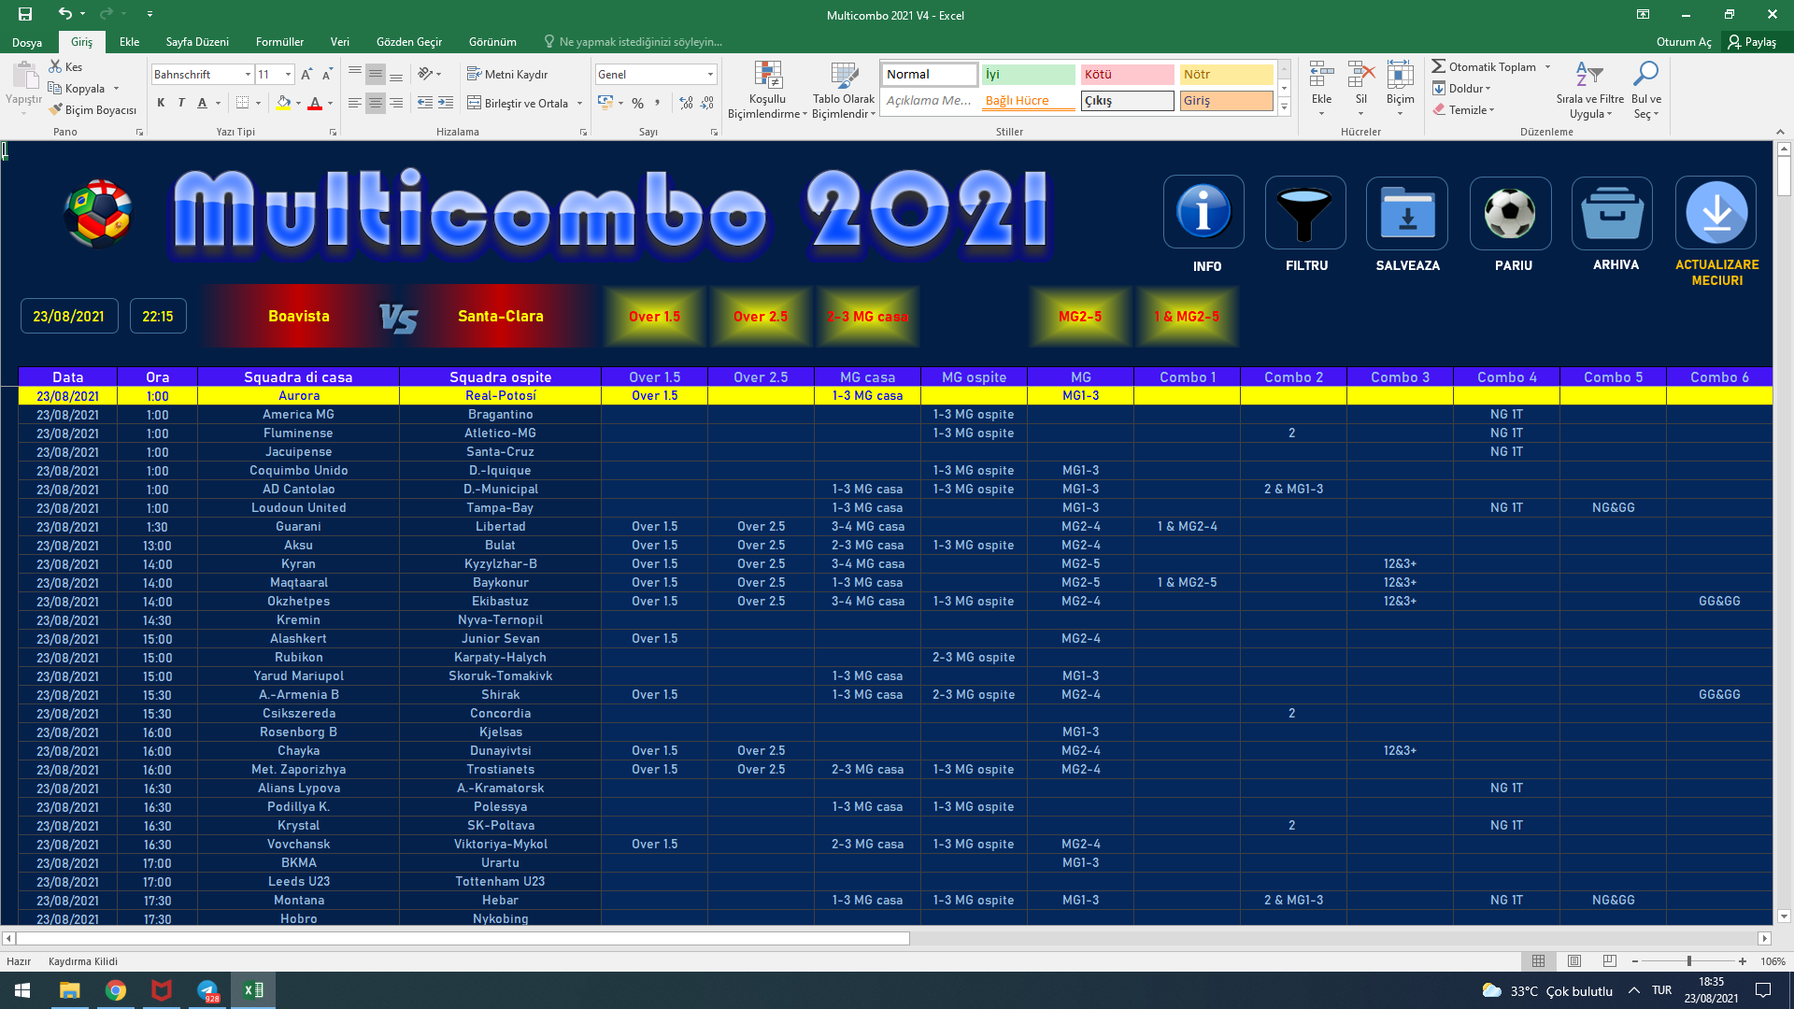Switch to the Ekle ribbon tab
Image resolution: width=1794 pixels, height=1009 pixels.
[x=129, y=42]
